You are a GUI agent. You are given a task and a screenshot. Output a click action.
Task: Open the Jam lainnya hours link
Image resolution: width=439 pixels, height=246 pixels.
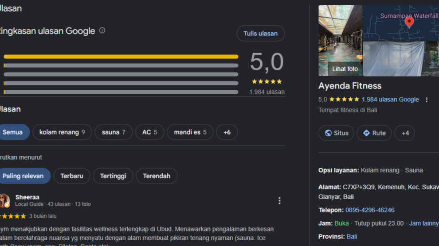pos(424,223)
